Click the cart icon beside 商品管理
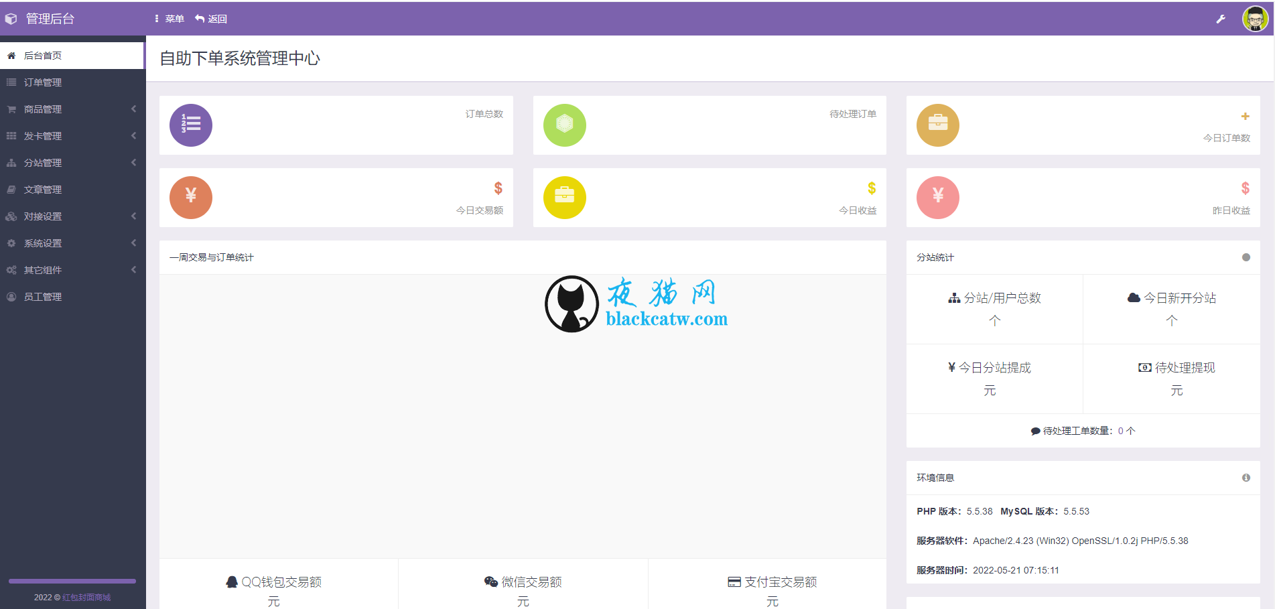The width and height of the screenshot is (1275, 609). tap(11, 109)
